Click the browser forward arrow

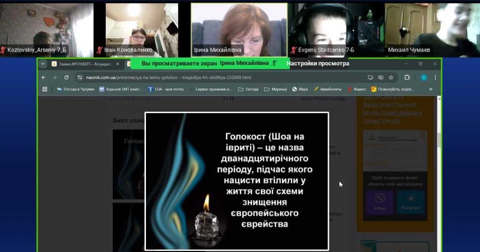[55, 77]
